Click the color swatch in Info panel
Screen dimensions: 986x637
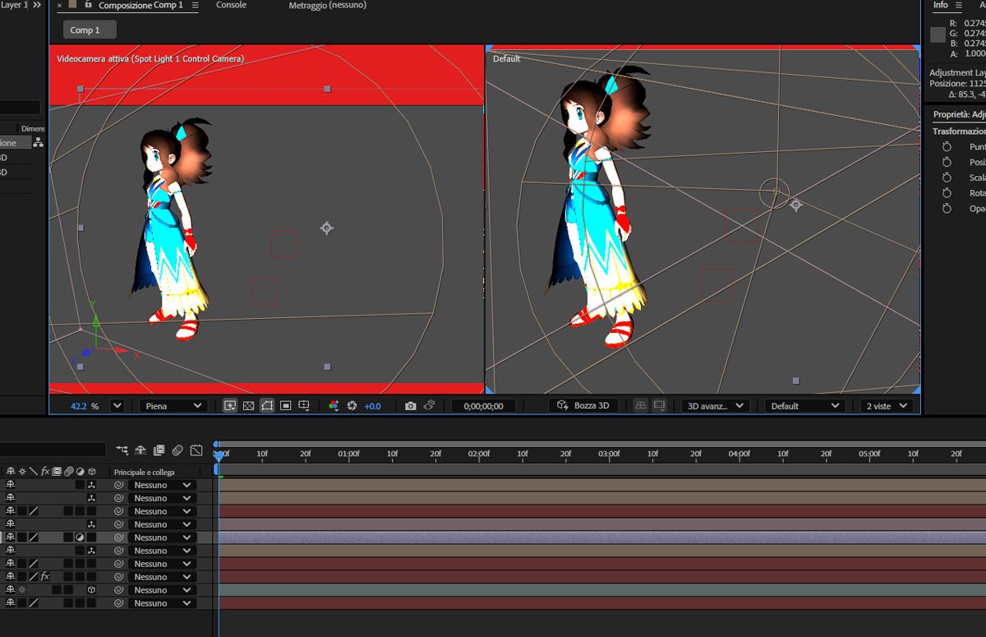tap(938, 35)
